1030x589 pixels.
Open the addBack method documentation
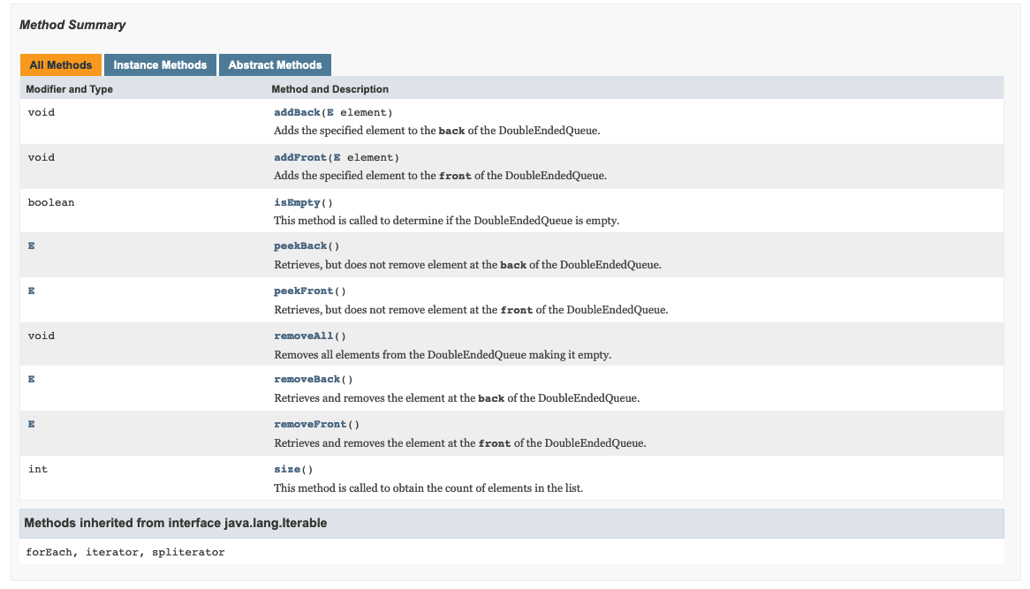[x=295, y=112]
